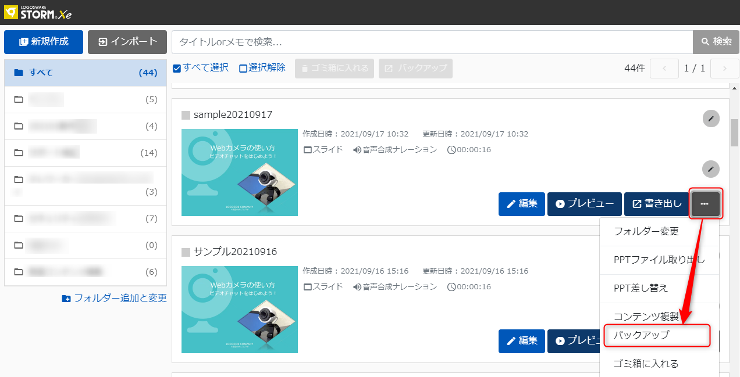Open the すべて folder in sidebar
The height and width of the screenshot is (377, 740).
85,73
